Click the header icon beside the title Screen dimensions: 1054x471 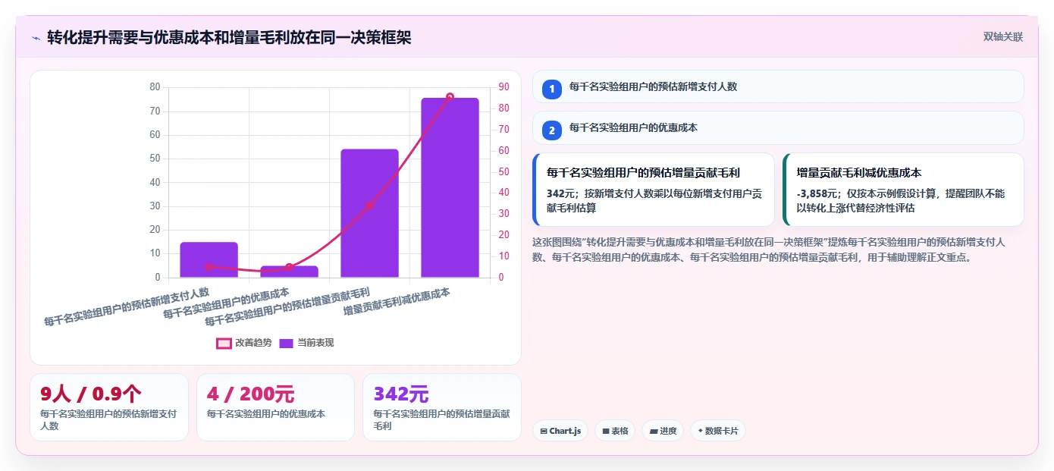click(36, 37)
